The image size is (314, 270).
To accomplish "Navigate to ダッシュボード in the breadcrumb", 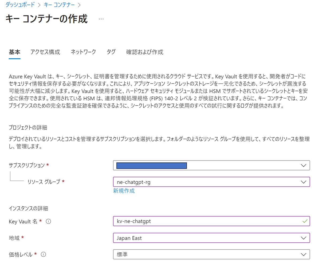I will coord(21,5).
